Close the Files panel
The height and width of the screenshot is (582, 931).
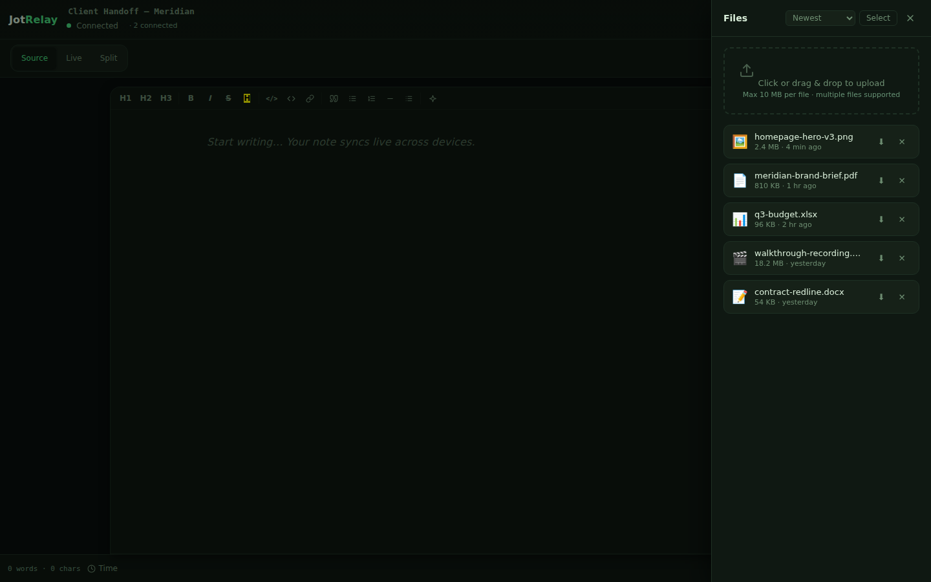[910, 18]
